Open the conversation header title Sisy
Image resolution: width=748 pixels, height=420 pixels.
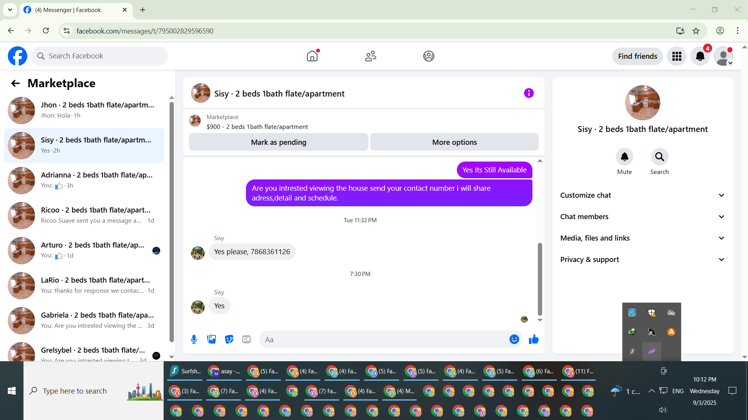click(279, 94)
